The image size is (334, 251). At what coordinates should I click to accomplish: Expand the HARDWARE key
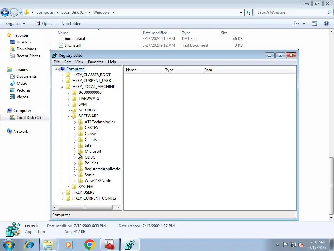[x=68, y=99]
